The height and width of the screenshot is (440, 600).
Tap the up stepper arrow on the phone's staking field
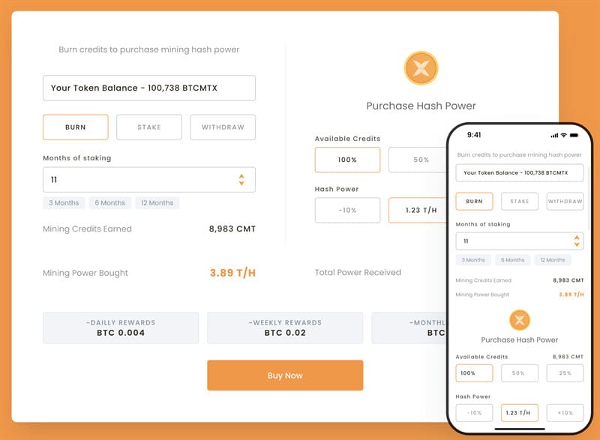577,237
